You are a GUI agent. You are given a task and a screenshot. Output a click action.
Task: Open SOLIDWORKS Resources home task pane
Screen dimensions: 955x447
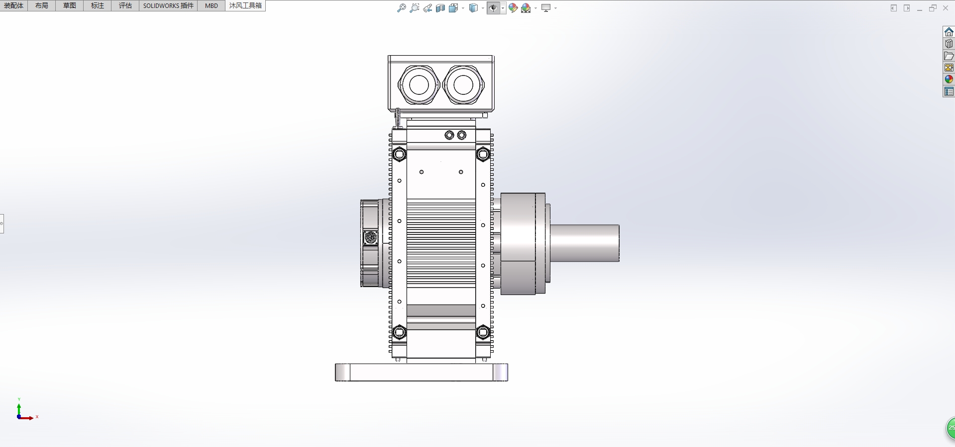pyautogui.click(x=949, y=32)
